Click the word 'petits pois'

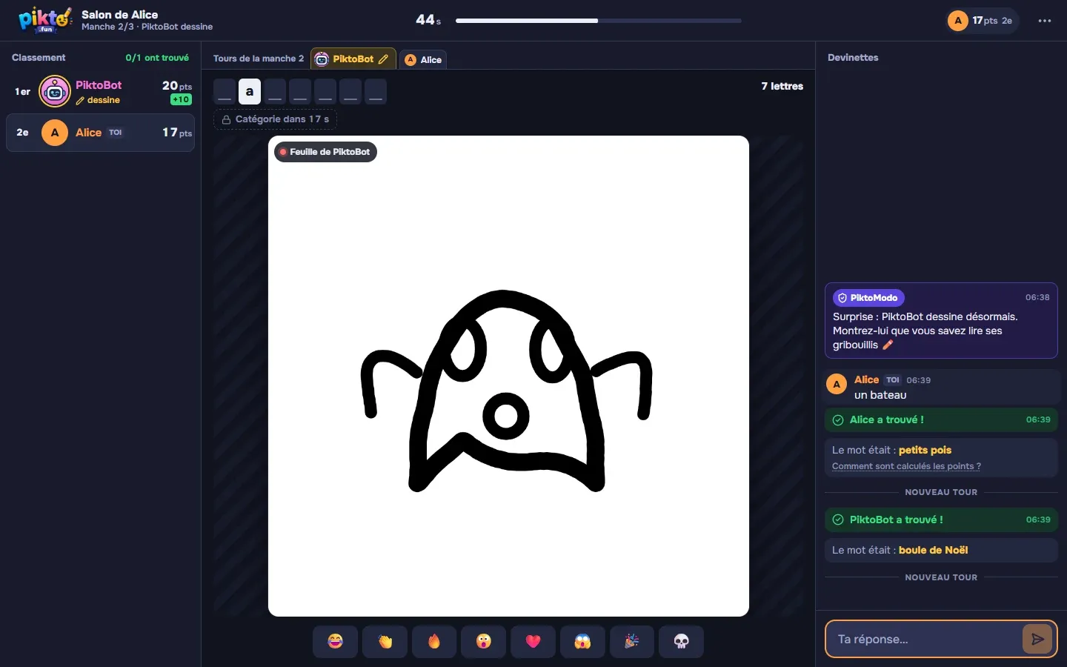(925, 450)
